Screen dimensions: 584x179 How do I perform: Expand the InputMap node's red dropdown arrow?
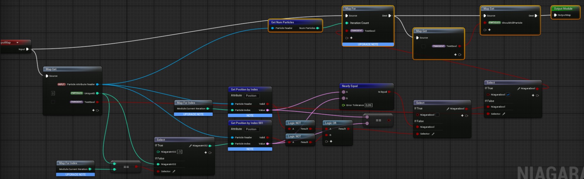tap(17, 43)
